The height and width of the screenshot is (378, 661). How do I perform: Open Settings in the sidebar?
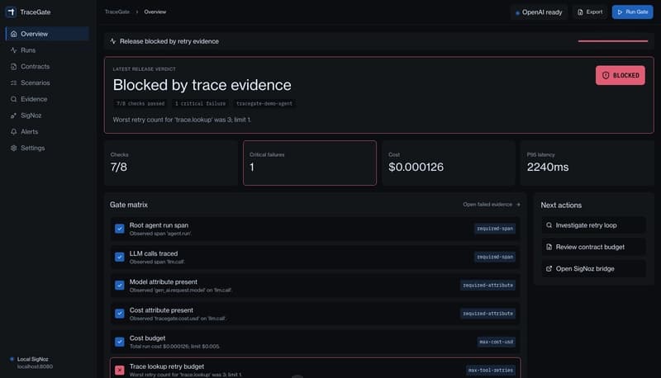point(47,149)
